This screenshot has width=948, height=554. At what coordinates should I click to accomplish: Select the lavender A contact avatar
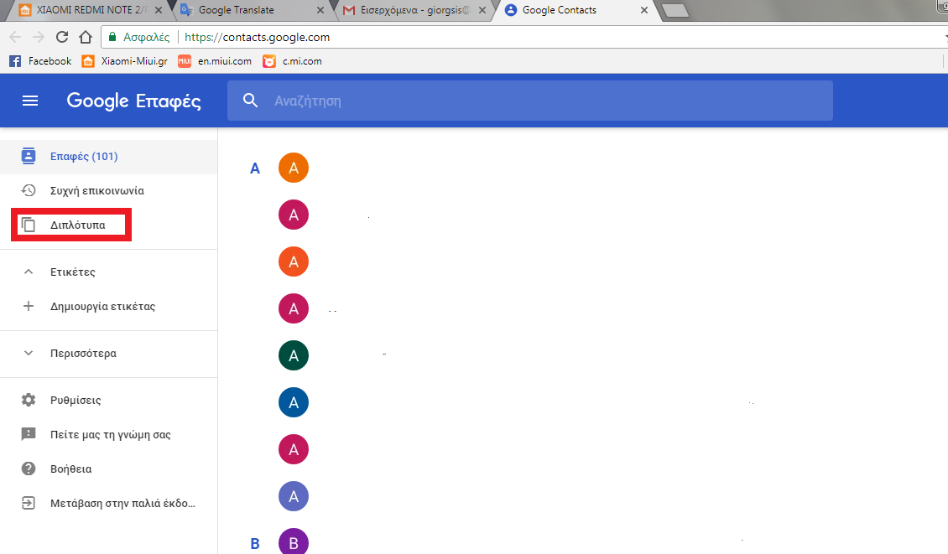pos(294,497)
